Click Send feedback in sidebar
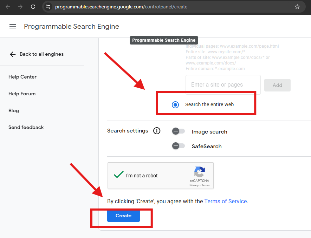This screenshot has width=311, height=238. [26, 127]
